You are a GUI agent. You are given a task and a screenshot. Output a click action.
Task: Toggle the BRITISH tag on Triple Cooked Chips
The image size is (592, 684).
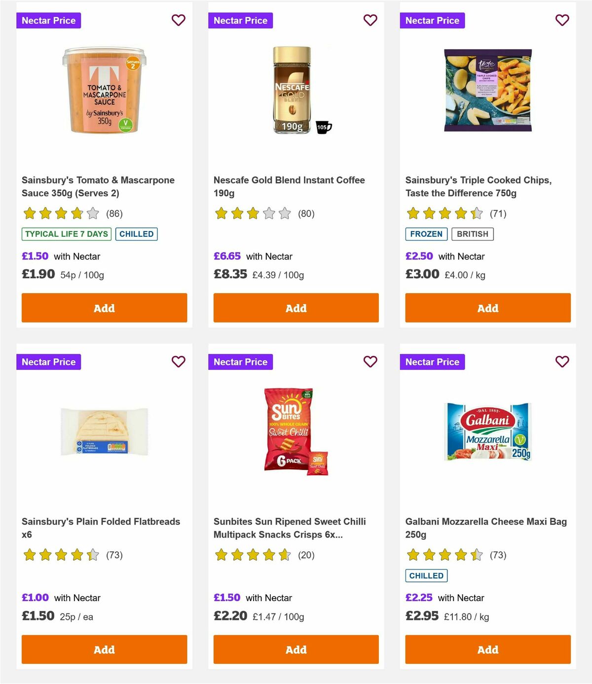(x=472, y=234)
